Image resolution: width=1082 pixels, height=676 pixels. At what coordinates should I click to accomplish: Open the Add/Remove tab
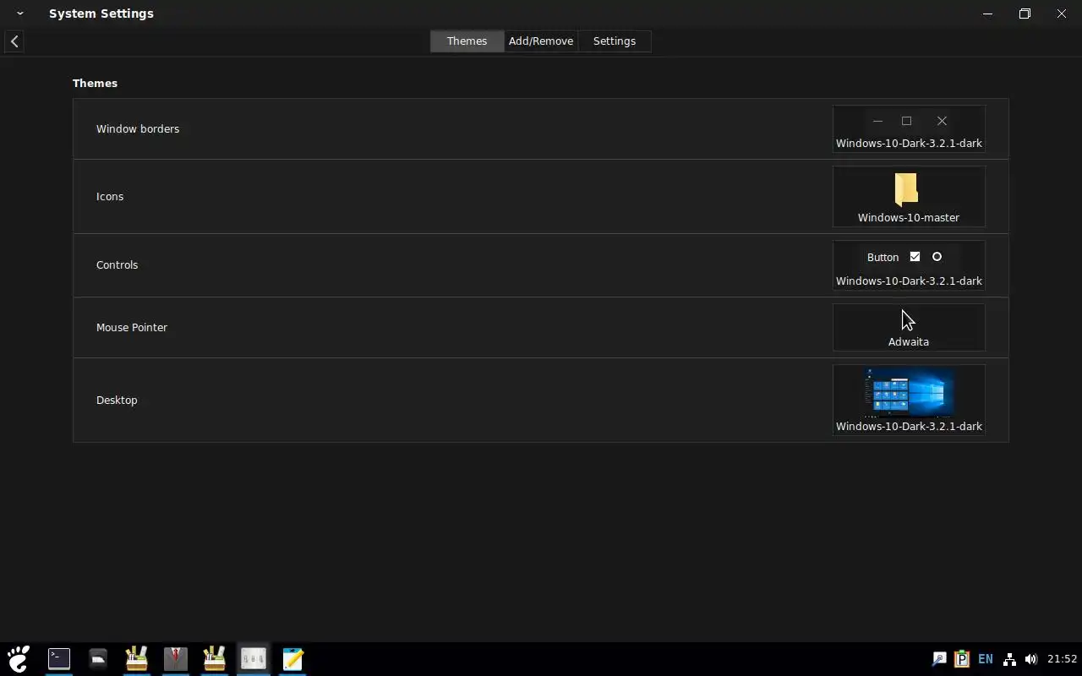[x=541, y=41]
